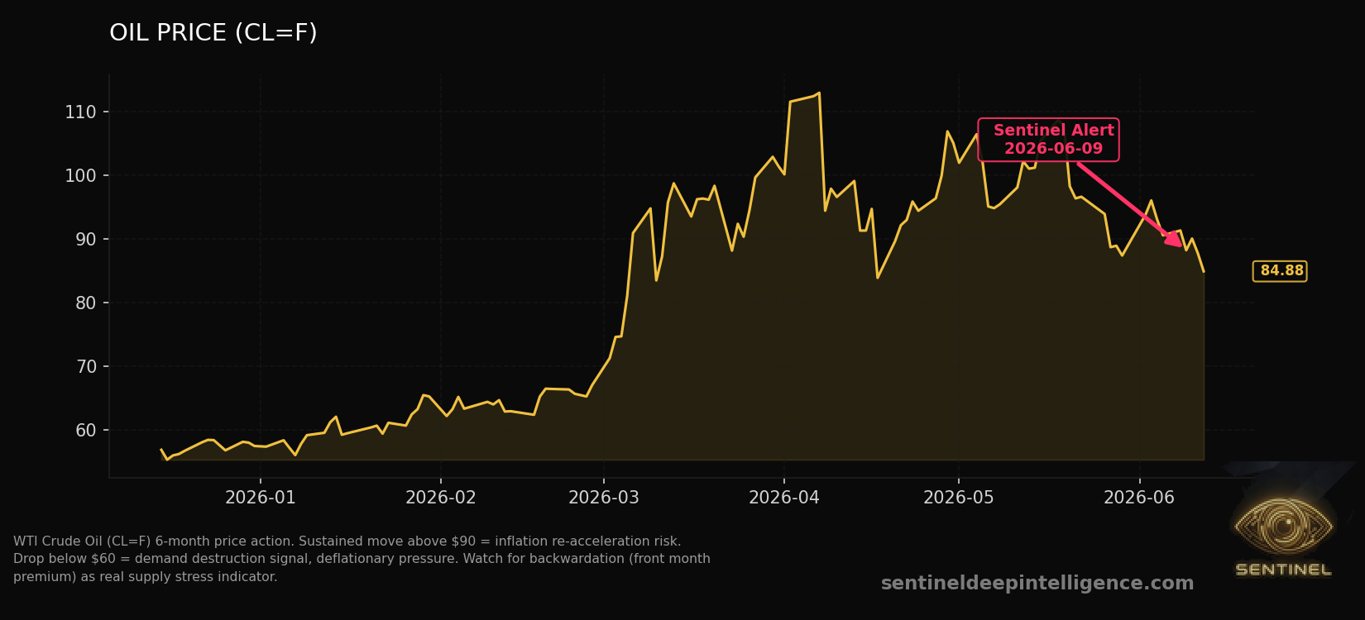Click the WTI Crude Oil description caption
Image resolution: width=1365 pixels, height=620 pixels.
click(362, 559)
